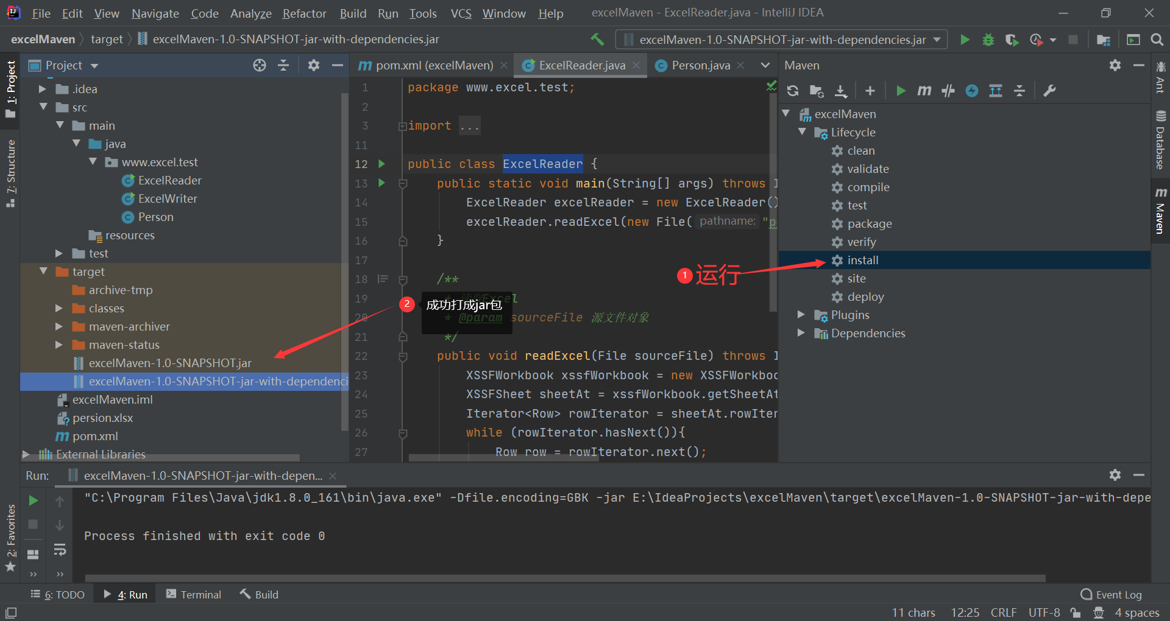Switch to pom.xml editor tab
Viewport: 1170px width, 621px height.
point(433,65)
